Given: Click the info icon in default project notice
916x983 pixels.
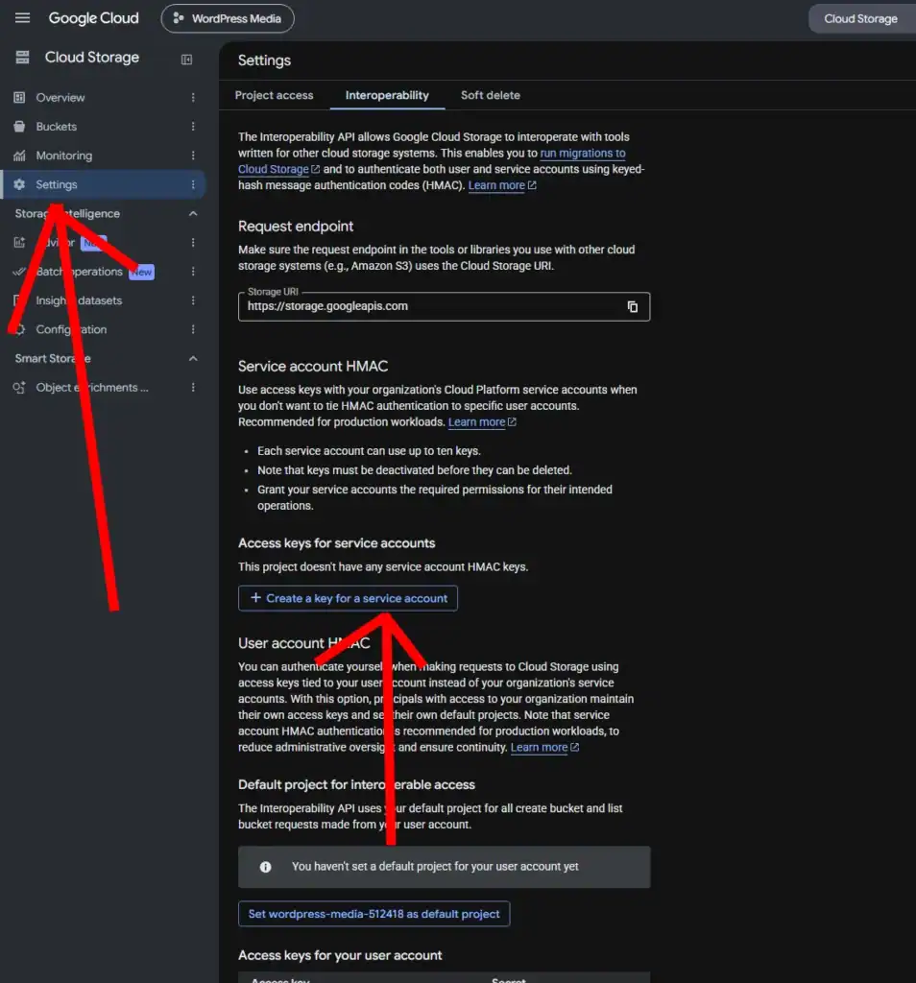Looking at the screenshot, I should click(x=266, y=867).
